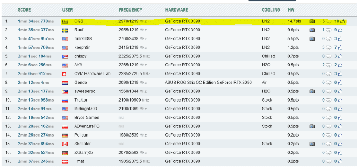Open Bryce Games user profile
This screenshot has height=168, width=359.
tap(87, 118)
